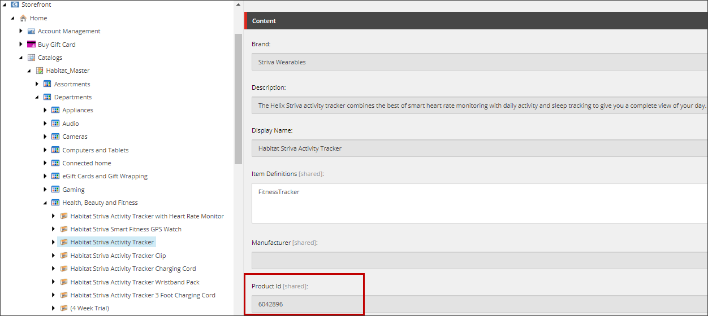Click the Catalogs folder icon
Image resolution: width=708 pixels, height=316 pixels.
32,58
